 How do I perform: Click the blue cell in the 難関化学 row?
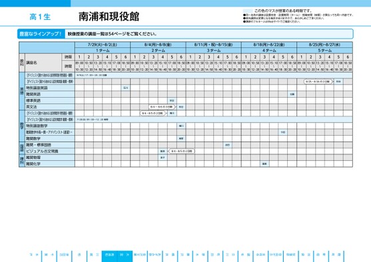click(x=264, y=164)
